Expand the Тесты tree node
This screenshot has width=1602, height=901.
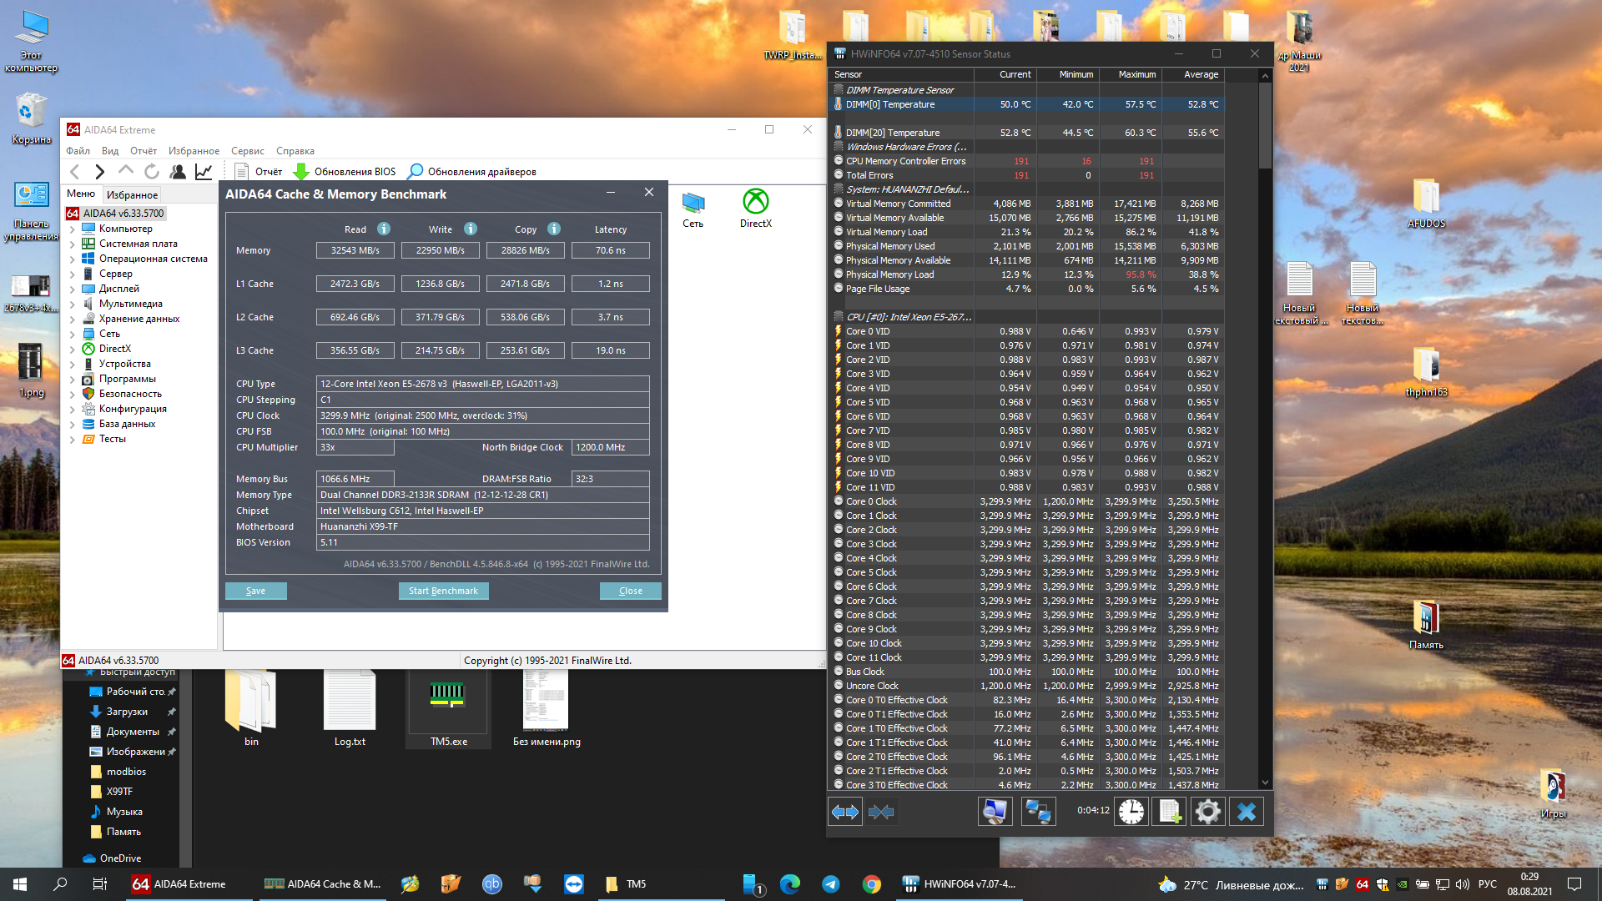pos(73,439)
